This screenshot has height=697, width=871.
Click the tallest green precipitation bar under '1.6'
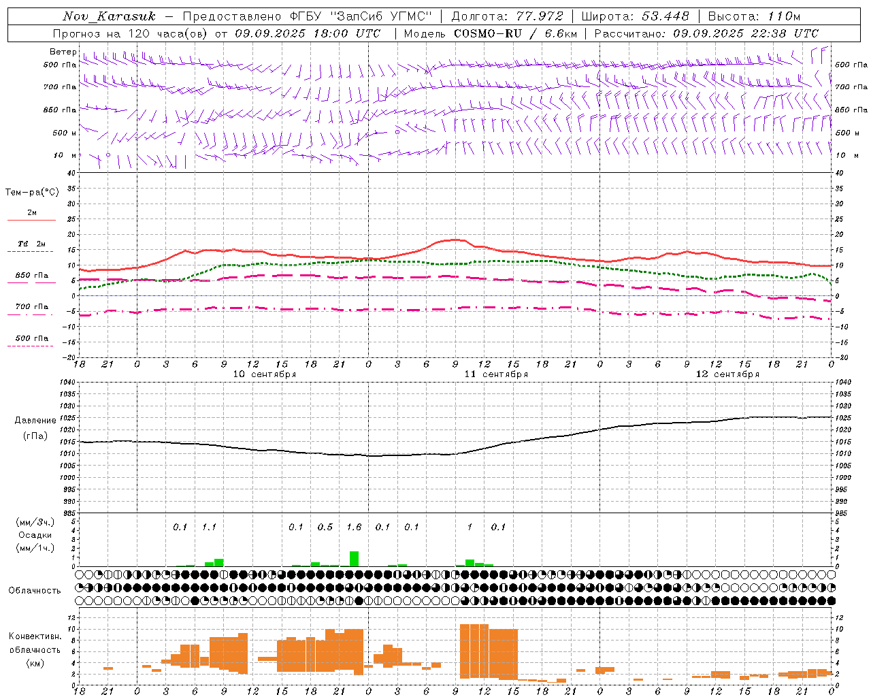354,558
